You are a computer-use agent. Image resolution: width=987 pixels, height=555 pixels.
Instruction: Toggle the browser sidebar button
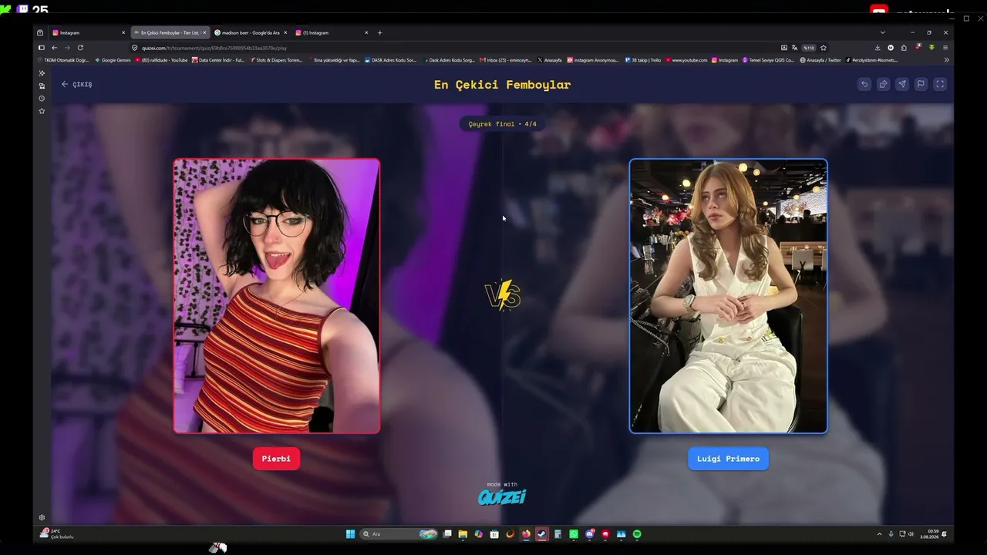point(42,48)
